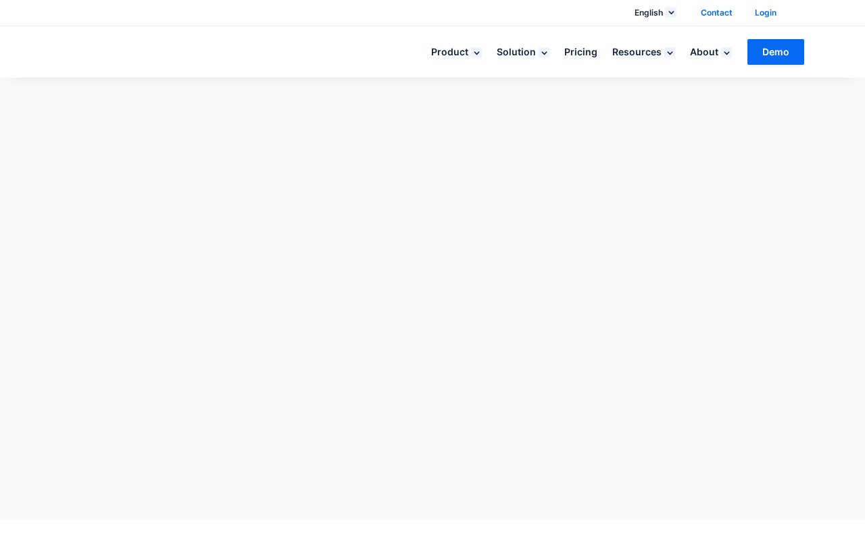Expand the Solution chevron arrow
865x540 pixels.
[544, 53]
